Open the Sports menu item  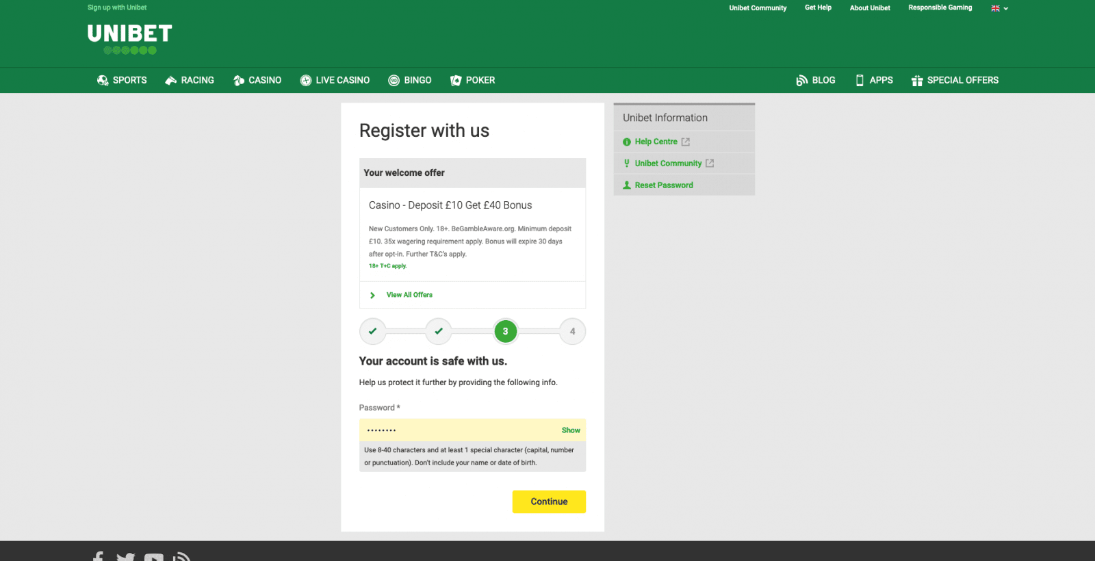pos(122,81)
